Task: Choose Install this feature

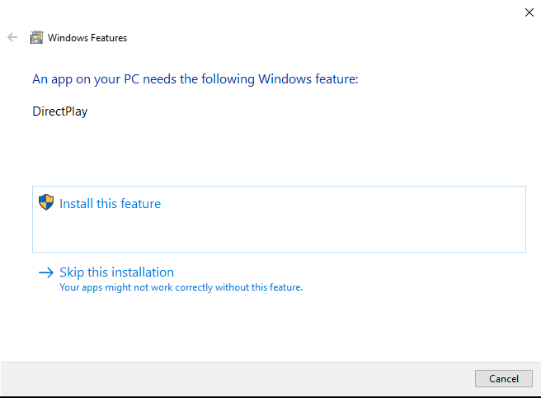Action: click(x=110, y=203)
